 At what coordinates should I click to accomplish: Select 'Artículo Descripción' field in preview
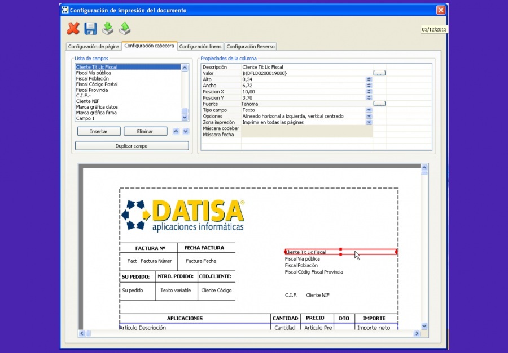(x=143, y=328)
